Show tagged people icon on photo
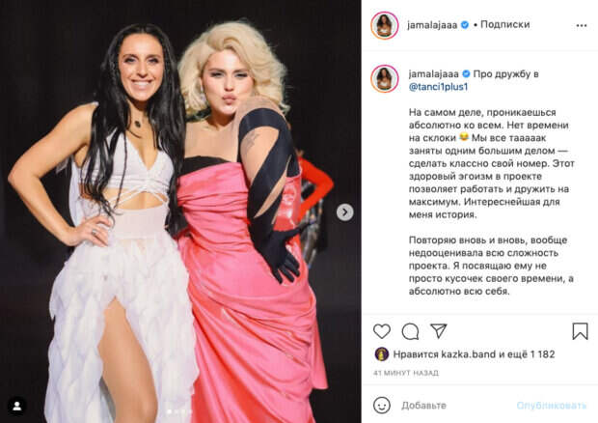Image resolution: width=598 pixels, height=423 pixels. tap(16, 407)
